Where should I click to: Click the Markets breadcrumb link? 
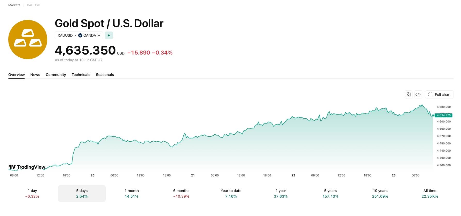click(14, 5)
